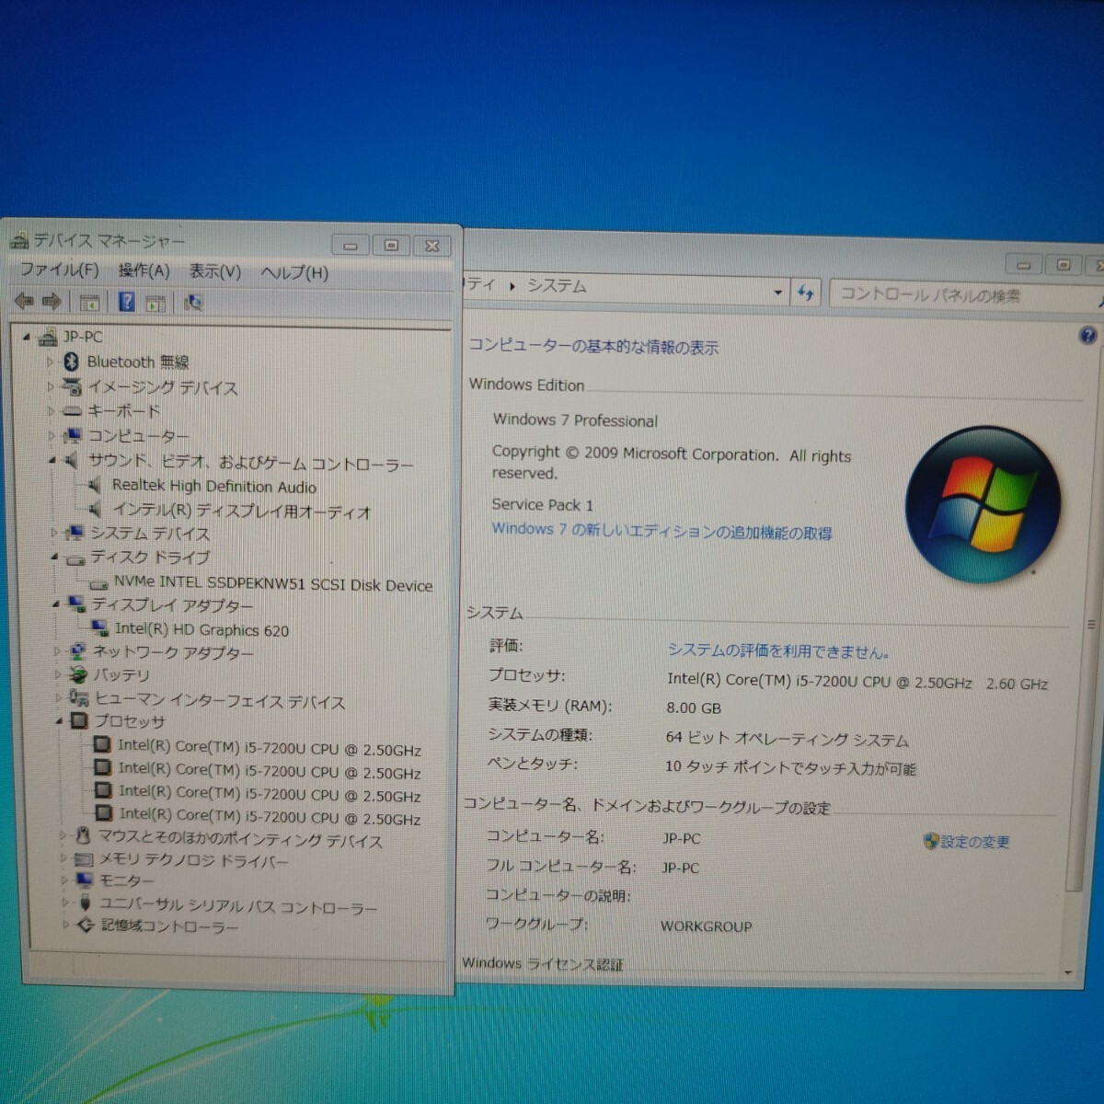This screenshot has height=1104, width=1104.
Task: Click the refresh button beside address bar
Action: pyautogui.click(x=806, y=293)
